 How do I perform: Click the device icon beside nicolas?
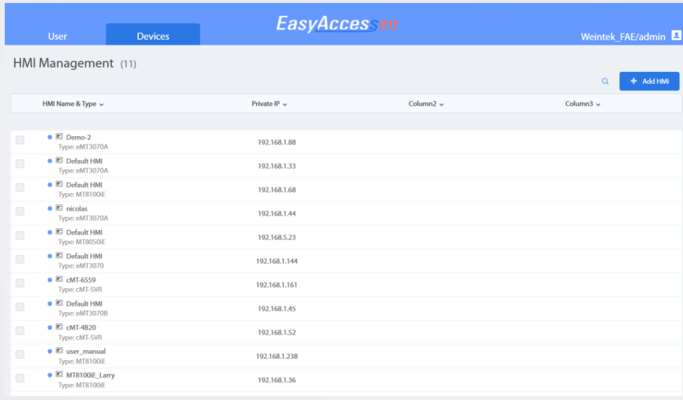59,208
